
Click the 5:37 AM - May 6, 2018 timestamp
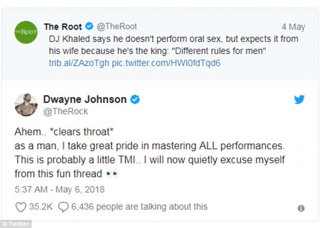(x=60, y=190)
